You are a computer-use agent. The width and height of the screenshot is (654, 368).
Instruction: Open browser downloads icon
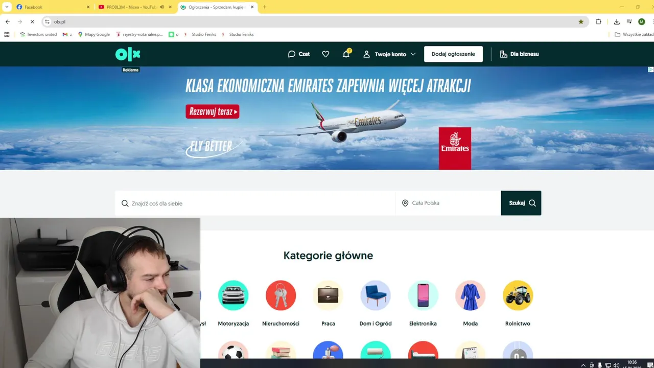pyautogui.click(x=617, y=21)
